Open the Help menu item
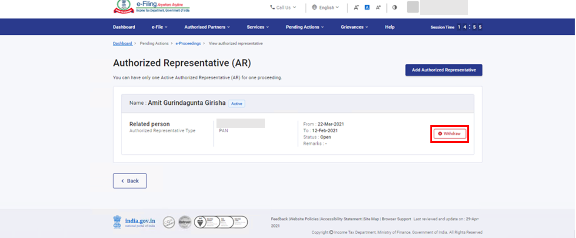576x238 pixels. tap(390, 27)
